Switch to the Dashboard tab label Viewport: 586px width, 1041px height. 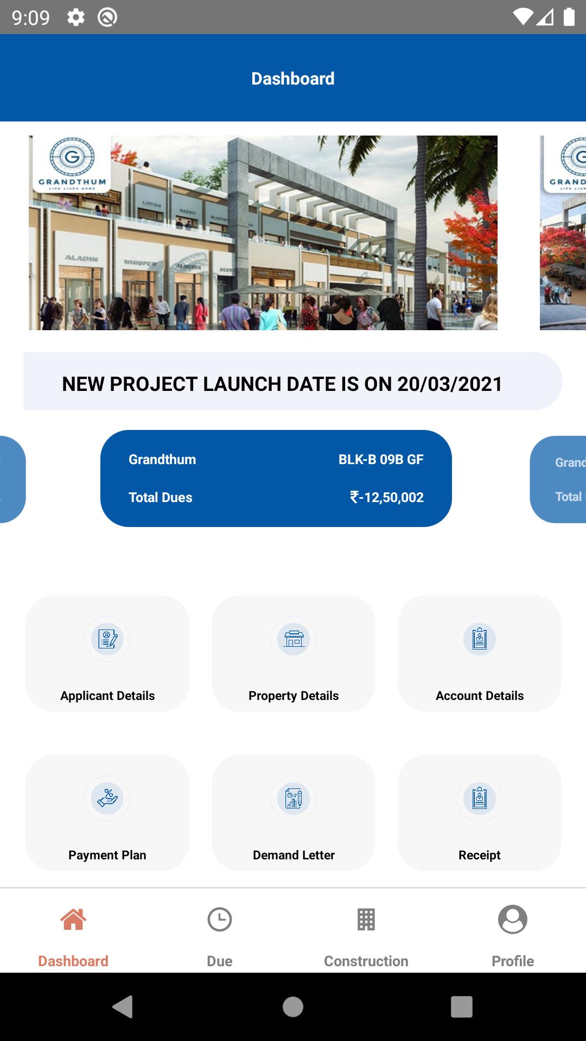(73, 961)
